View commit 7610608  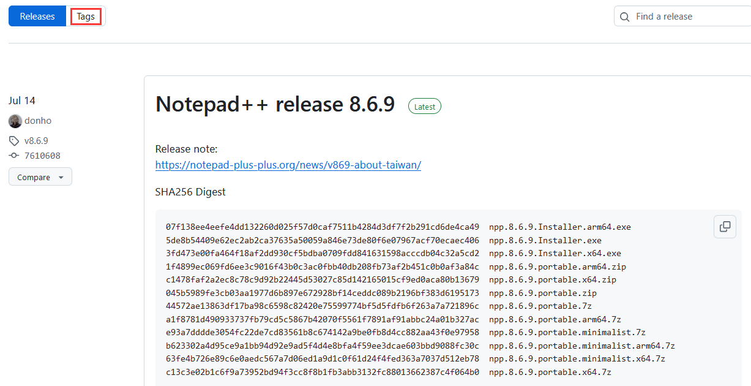43,156
